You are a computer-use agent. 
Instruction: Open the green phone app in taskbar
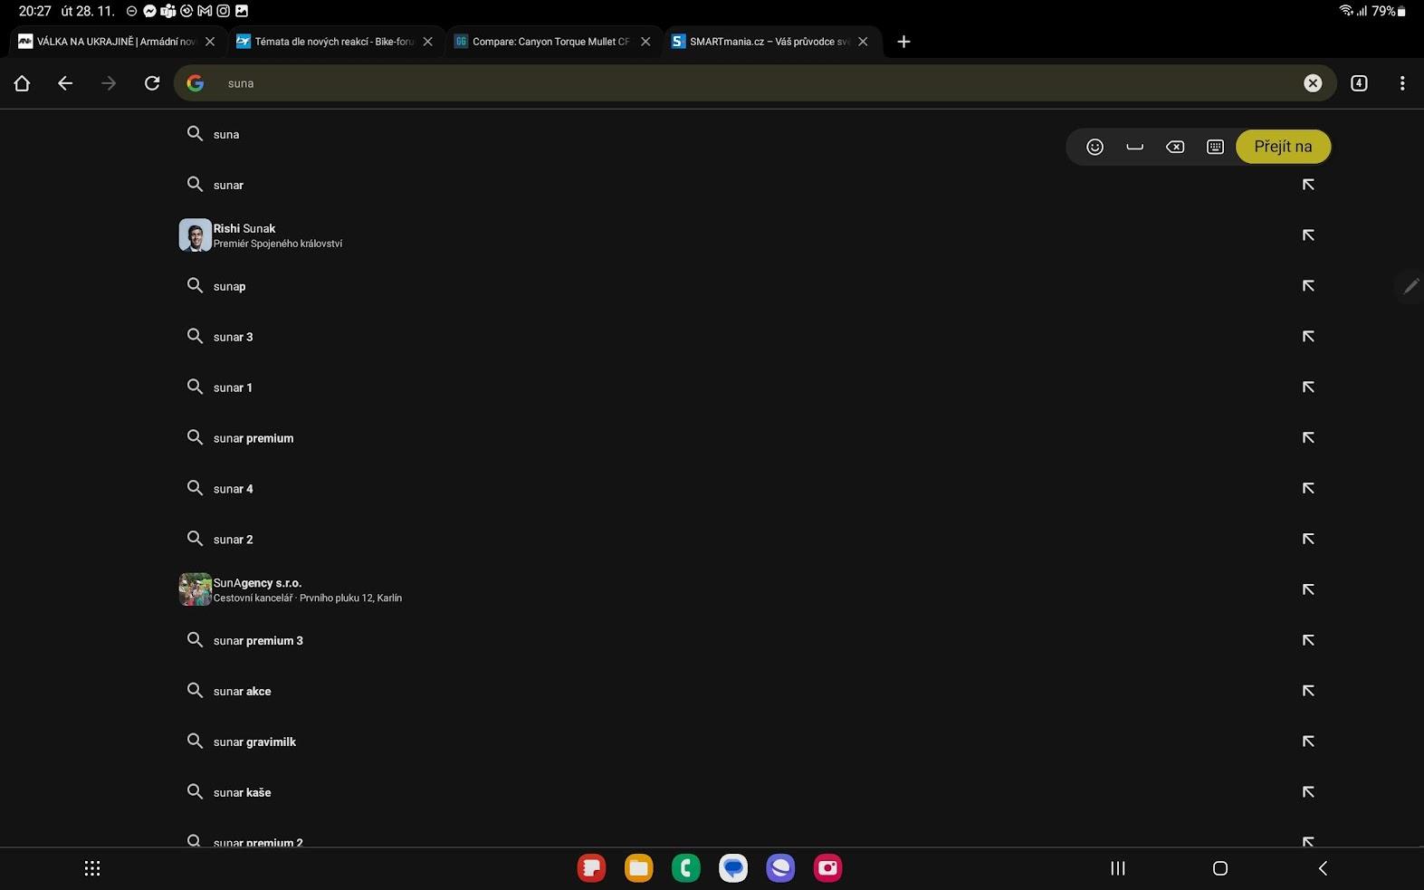pos(685,868)
